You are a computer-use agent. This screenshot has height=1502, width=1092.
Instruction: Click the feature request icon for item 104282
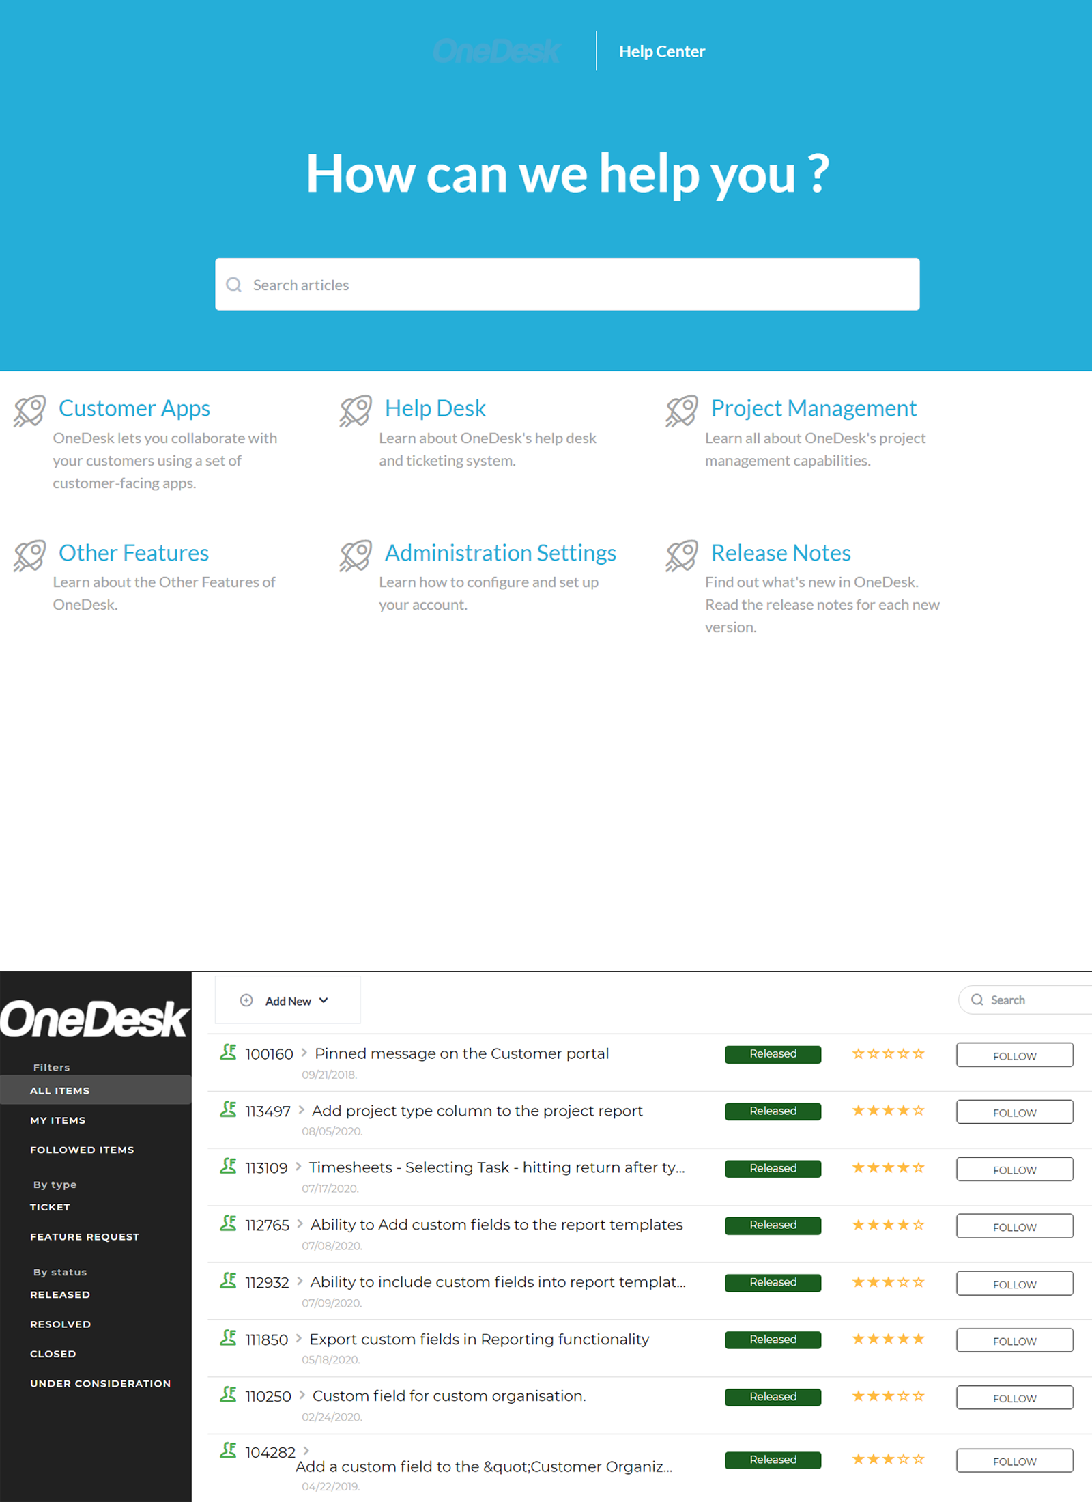click(x=228, y=1451)
